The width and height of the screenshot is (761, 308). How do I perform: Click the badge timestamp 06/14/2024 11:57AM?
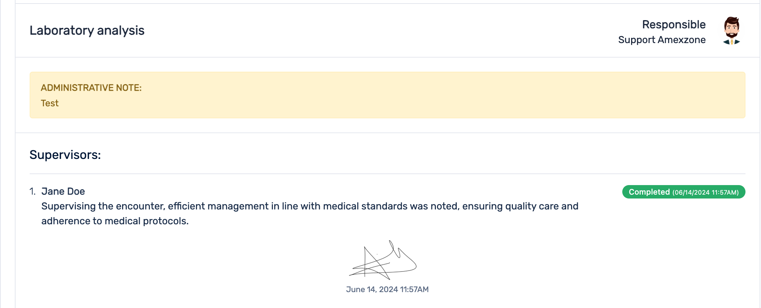705,192
